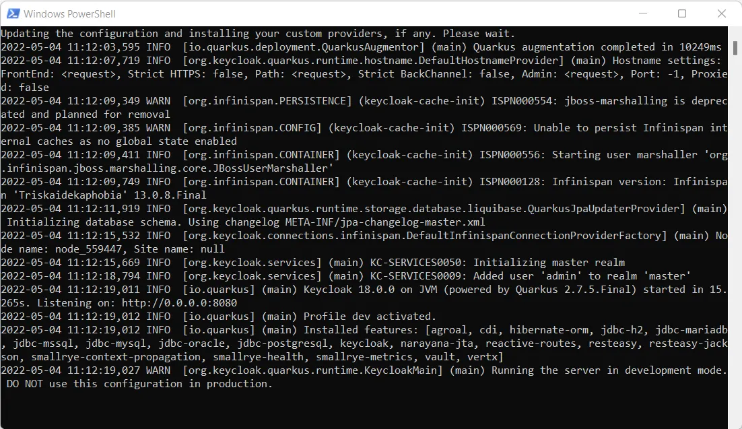Image resolution: width=742 pixels, height=429 pixels.
Task: Click 'DefaultHostnameProvider' logger name
Action: click(x=488, y=61)
